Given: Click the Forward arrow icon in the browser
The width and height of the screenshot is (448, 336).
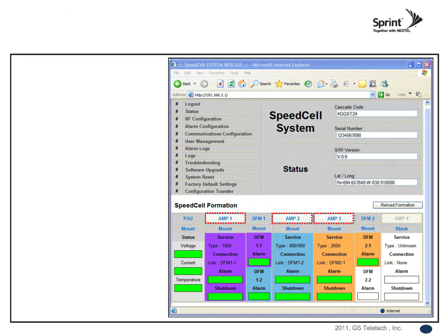Looking at the screenshot, I should click(x=204, y=84).
